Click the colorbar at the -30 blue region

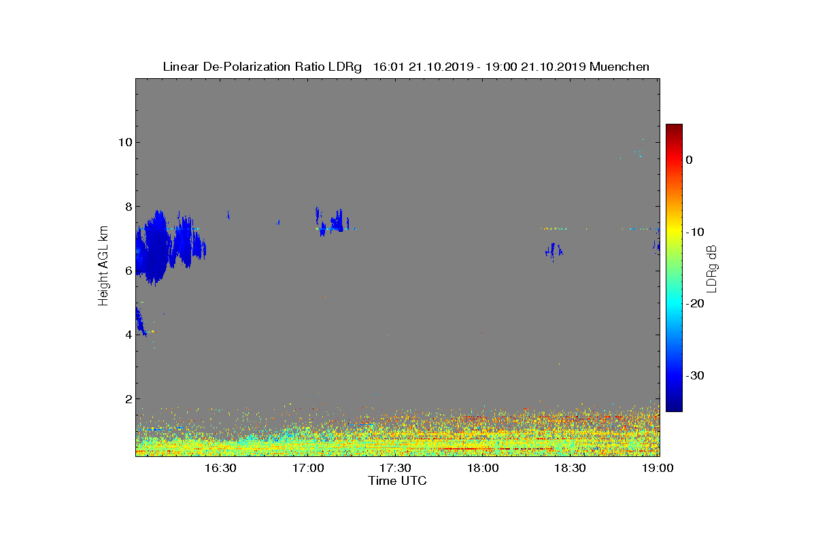click(x=674, y=375)
